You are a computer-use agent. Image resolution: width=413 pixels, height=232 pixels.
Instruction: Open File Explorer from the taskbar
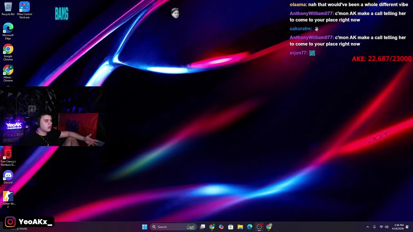[240, 227]
